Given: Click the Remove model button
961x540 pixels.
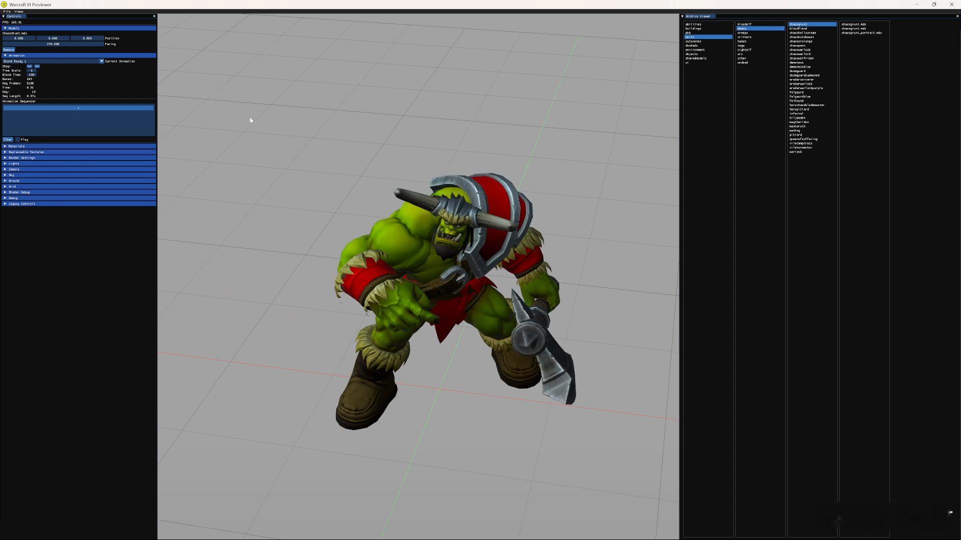Looking at the screenshot, I should (x=9, y=49).
